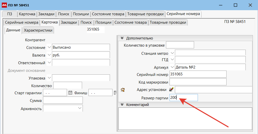
Task: Switch to the Характеристики tab
Action: (38, 30)
